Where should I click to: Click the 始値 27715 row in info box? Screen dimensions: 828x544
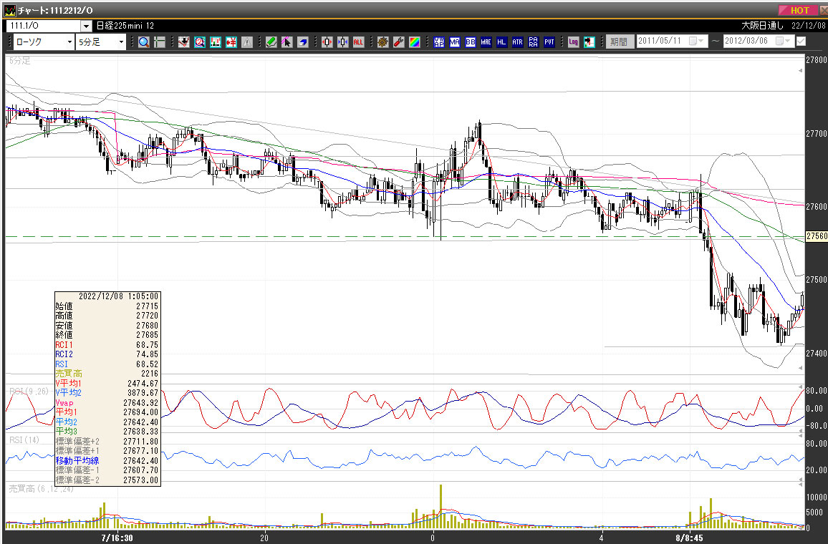pos(107,306)
